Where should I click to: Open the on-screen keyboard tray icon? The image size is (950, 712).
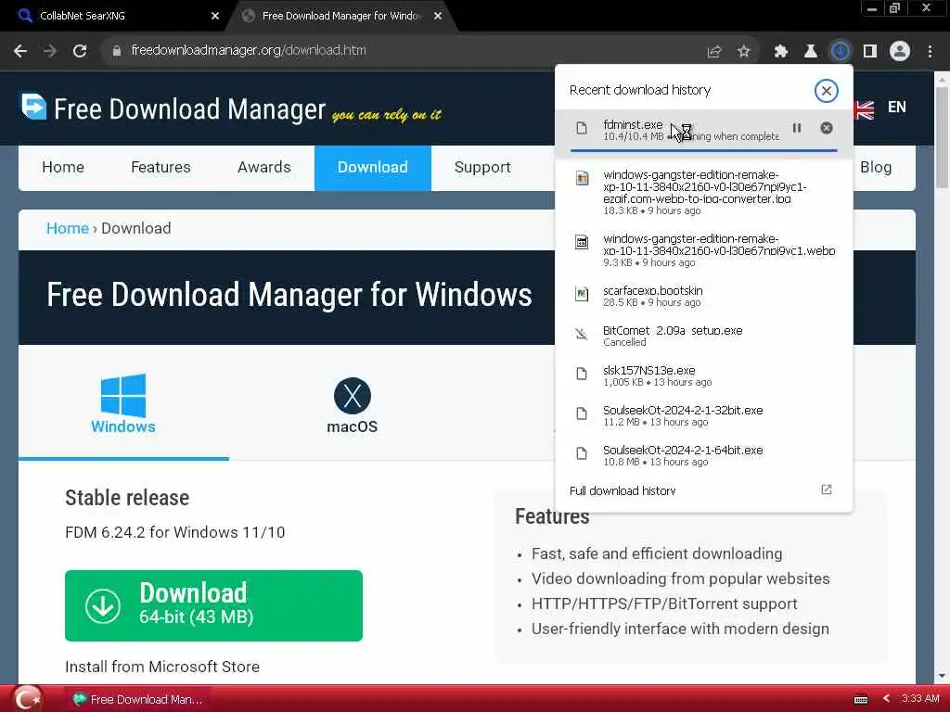pos(861,699)
